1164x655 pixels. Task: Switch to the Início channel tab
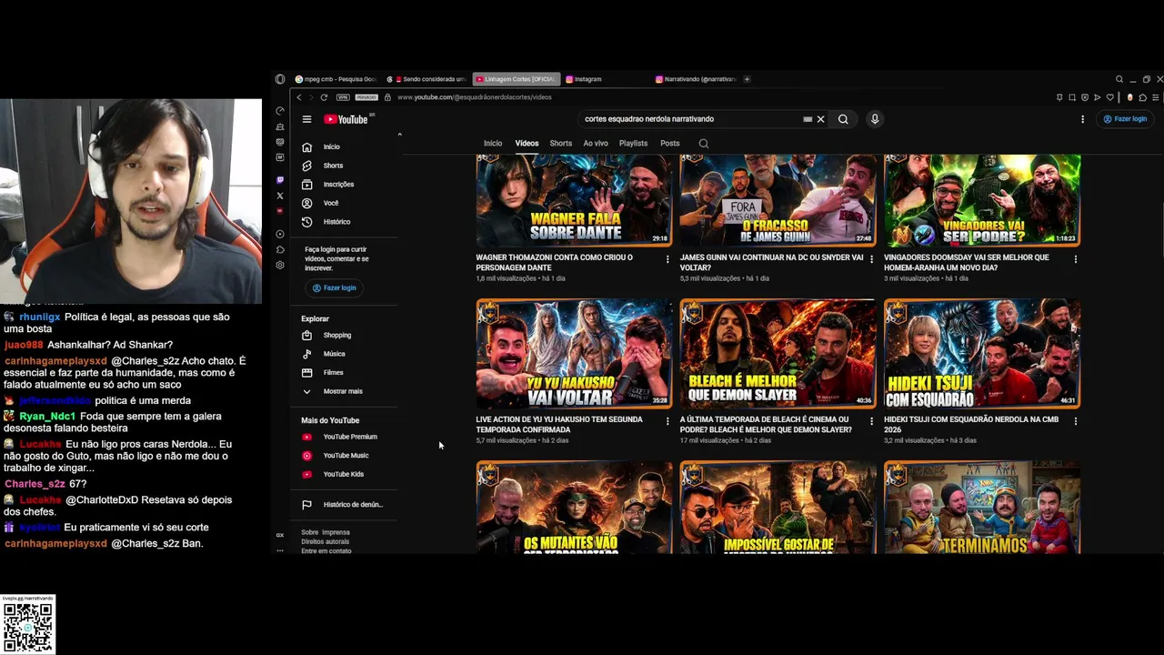(493, 143)
